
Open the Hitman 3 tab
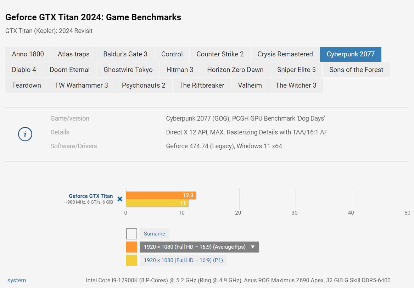tap(180, 70)
